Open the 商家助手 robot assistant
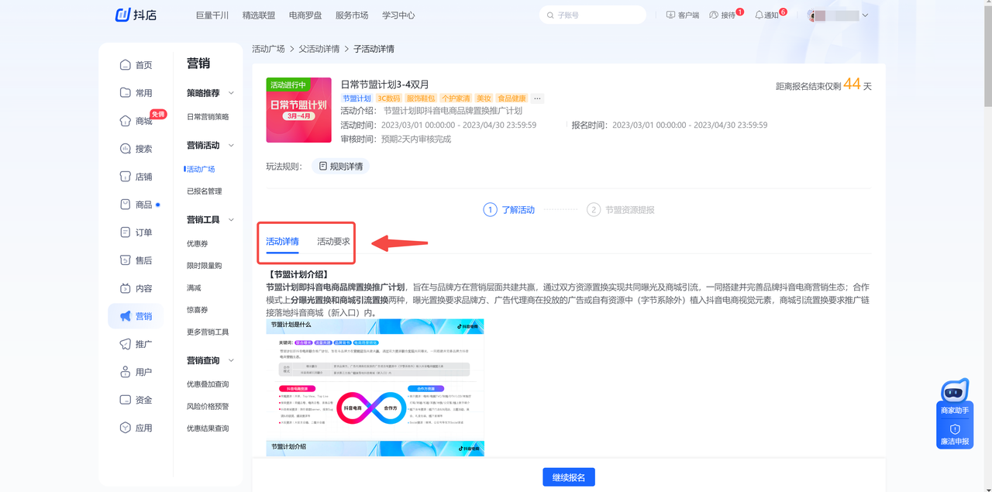This screenshot has width=992, height=492. pyautogui.click(x=955, y=397)
